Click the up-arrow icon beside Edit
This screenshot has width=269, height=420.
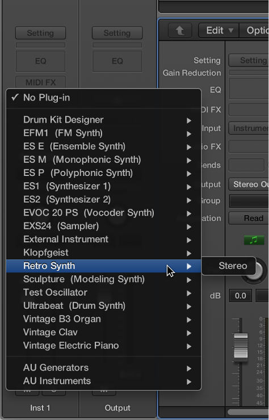pyautogui.click(x=180, y=31)
